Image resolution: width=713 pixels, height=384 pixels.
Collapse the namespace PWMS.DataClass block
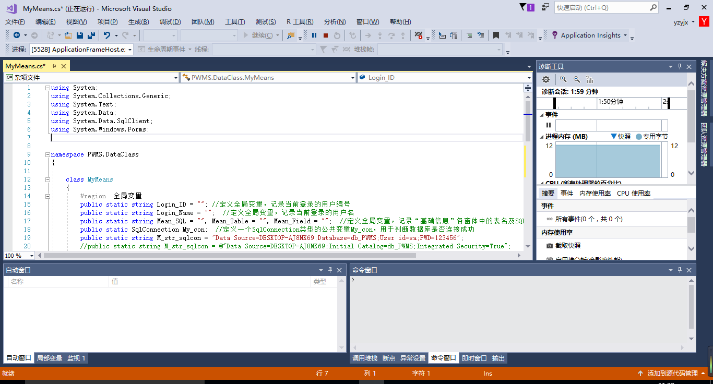pyautogui.click(x=47, y=154)
